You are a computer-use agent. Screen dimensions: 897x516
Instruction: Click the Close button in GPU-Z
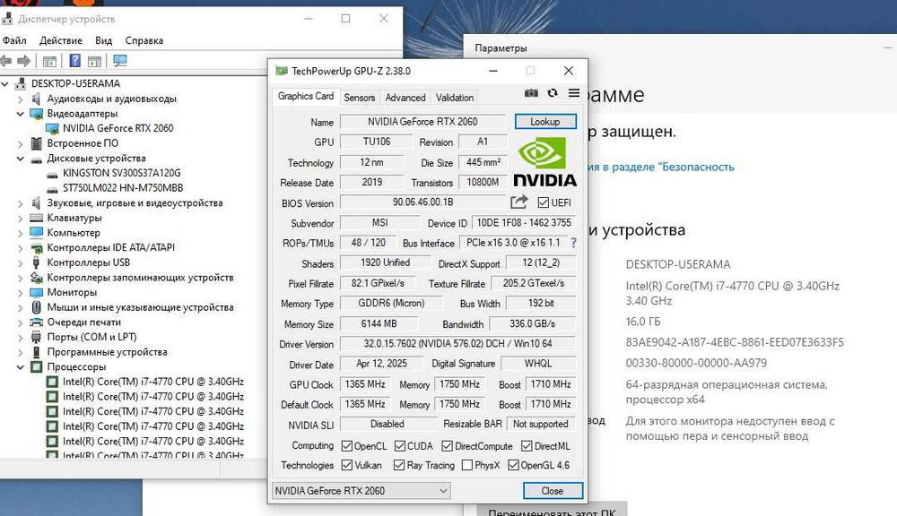pos(553,491)
